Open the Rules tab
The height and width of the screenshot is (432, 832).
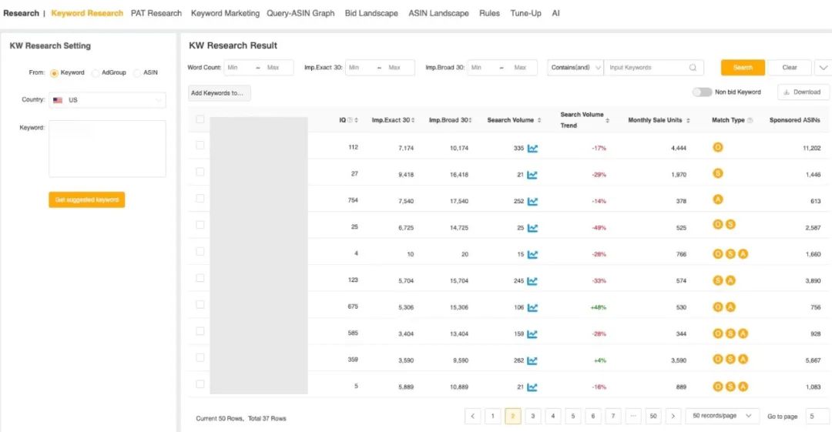(489, 13)
